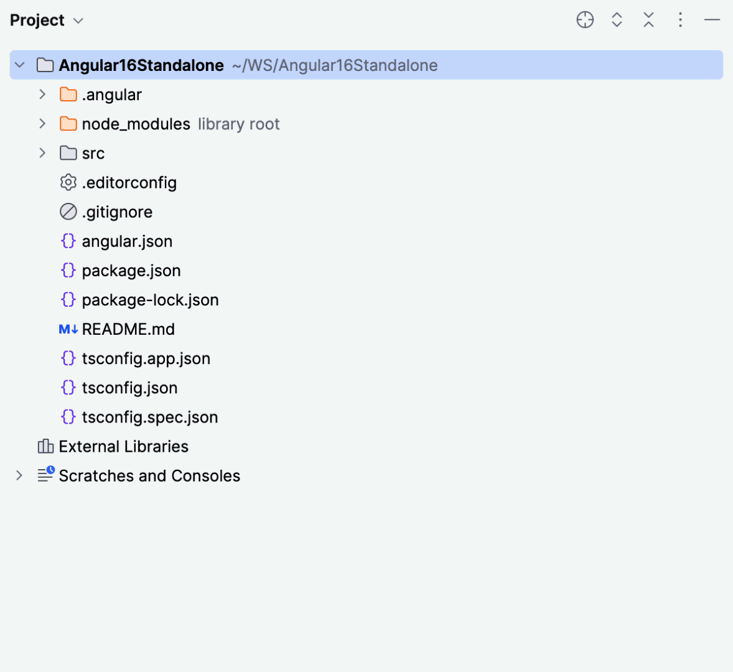Click the External Libraries icon
The image size is (733, 672).
[x=44, y=446]
